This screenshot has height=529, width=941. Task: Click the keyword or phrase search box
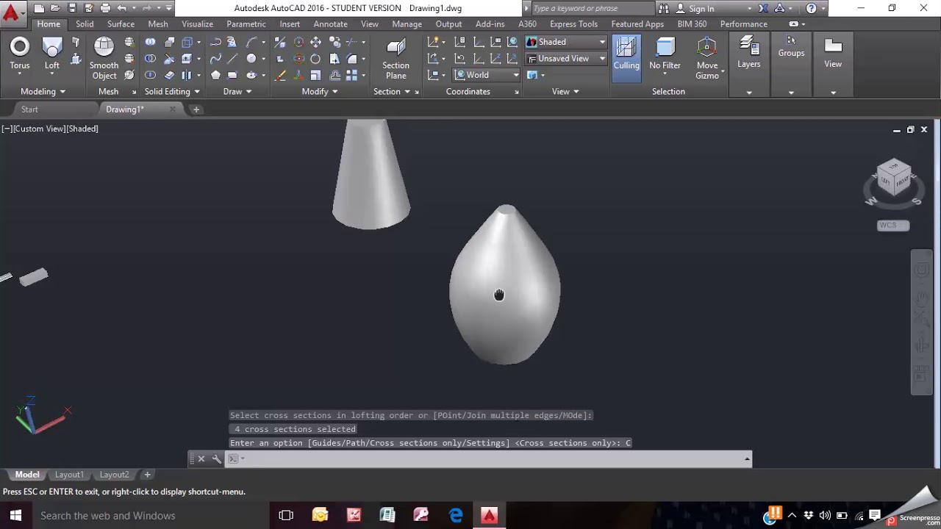tap(591, 8)
